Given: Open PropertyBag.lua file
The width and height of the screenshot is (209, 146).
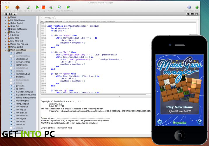Looking at the screenshot, I should 22,101.
